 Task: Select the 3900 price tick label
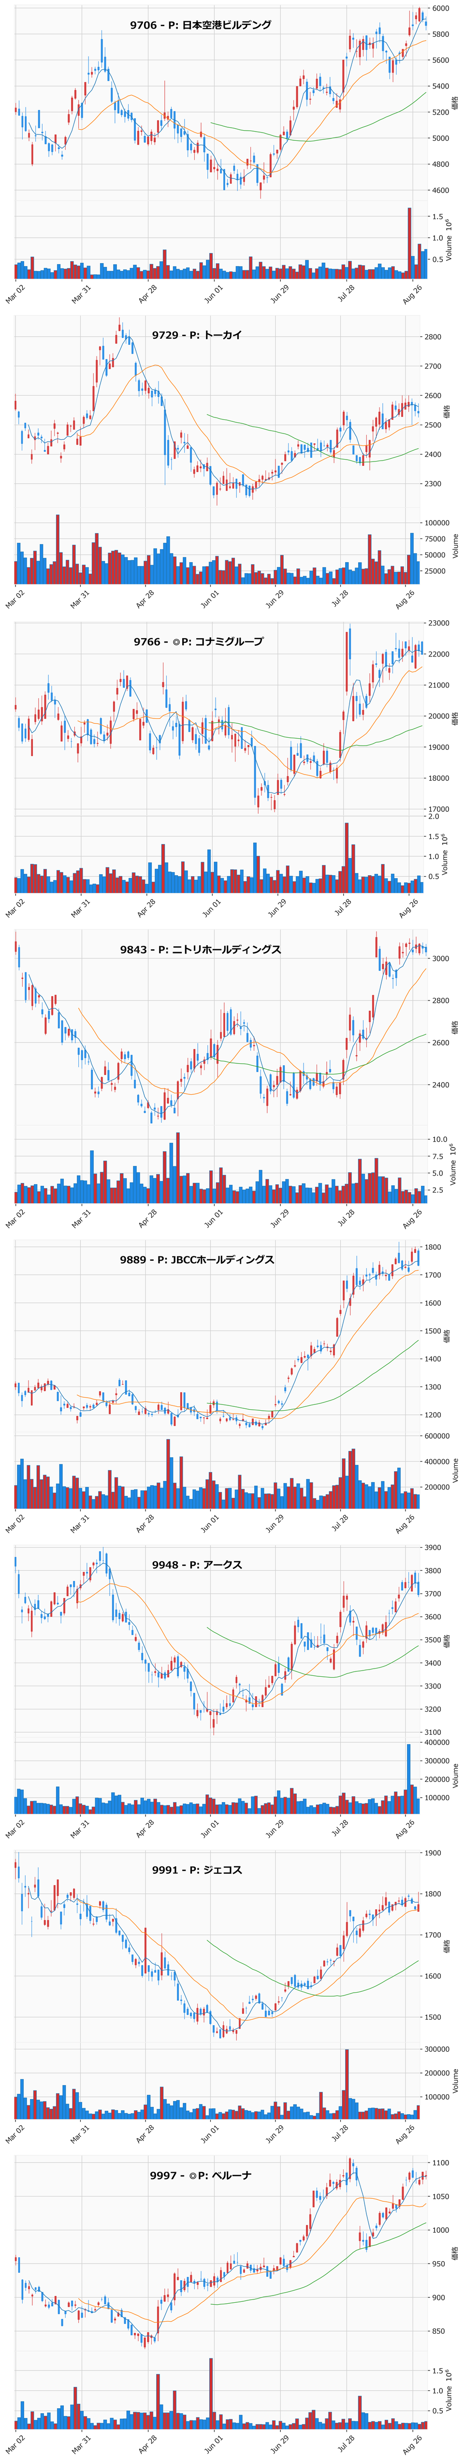[x=434, y=1548]
